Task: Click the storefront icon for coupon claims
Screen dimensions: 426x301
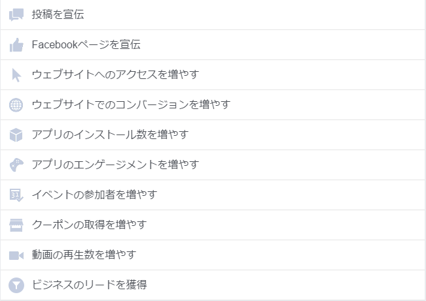Action: [x=16, y=225]
